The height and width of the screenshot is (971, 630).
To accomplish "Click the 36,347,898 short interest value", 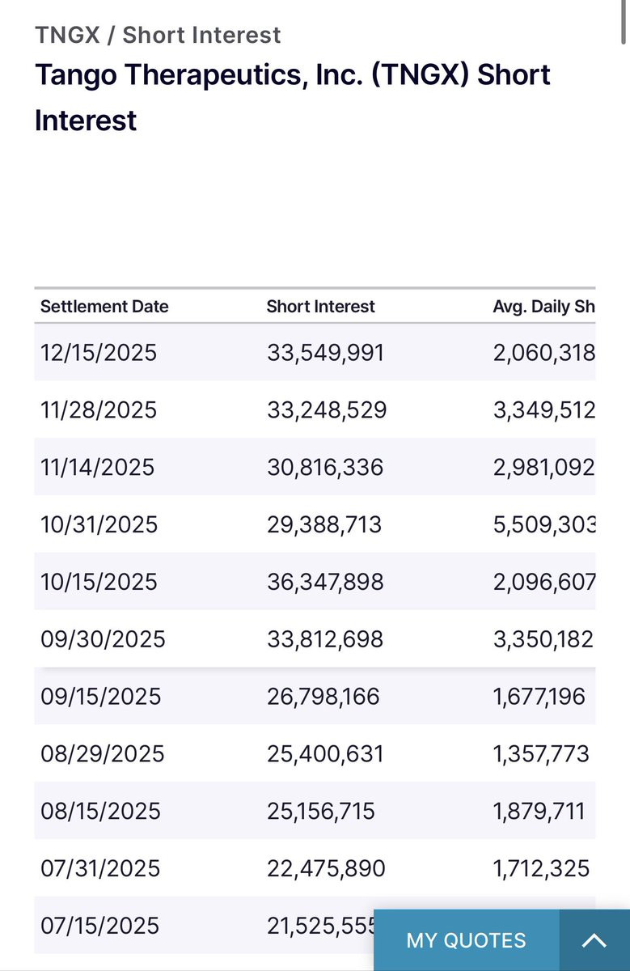I will pos(325,583).
